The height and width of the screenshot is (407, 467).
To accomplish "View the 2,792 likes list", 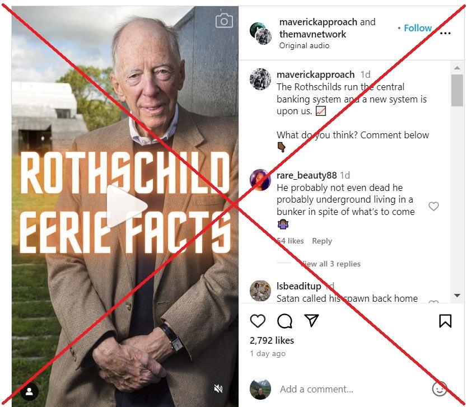I will [272, 340].
